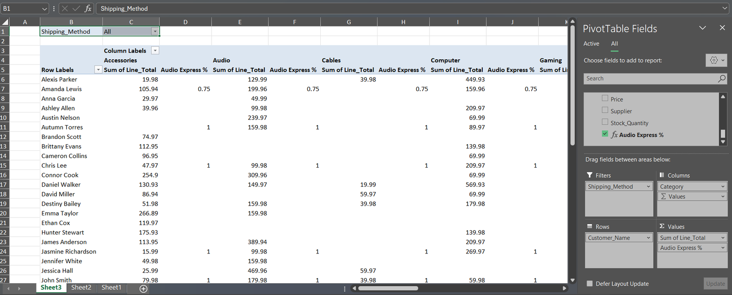
Task: Open Sum of Line_Total field menu
Action: 723,238
